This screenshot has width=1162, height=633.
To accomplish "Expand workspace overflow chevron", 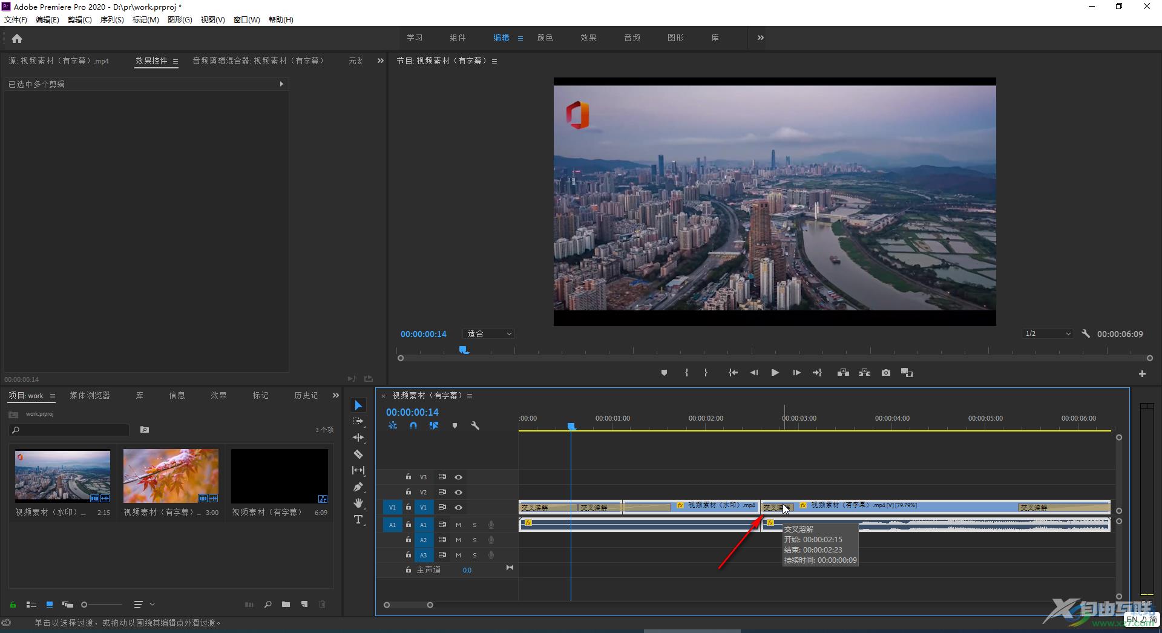I will coord(760,38).
